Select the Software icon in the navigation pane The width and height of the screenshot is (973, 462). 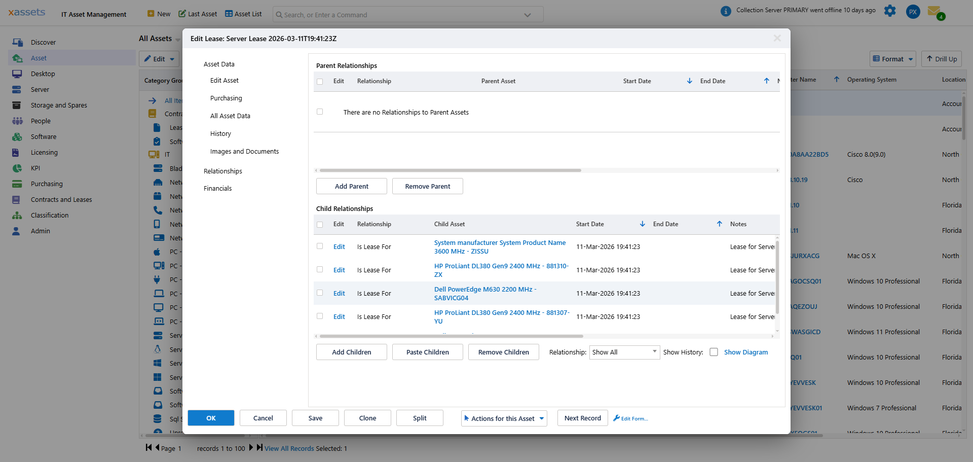click(x=17, y=136)
